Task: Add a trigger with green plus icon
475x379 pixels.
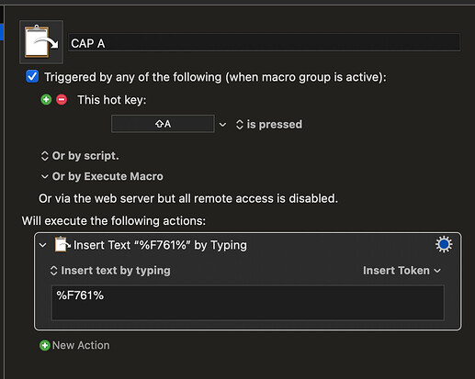Action: [46, 99]
